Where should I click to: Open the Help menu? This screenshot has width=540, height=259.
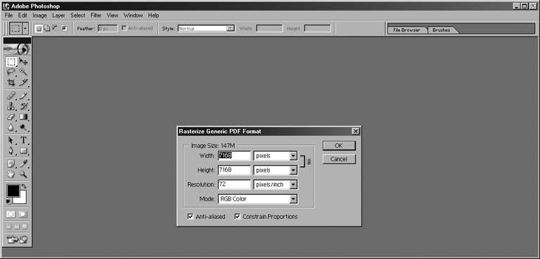click(x=153, y=15)
